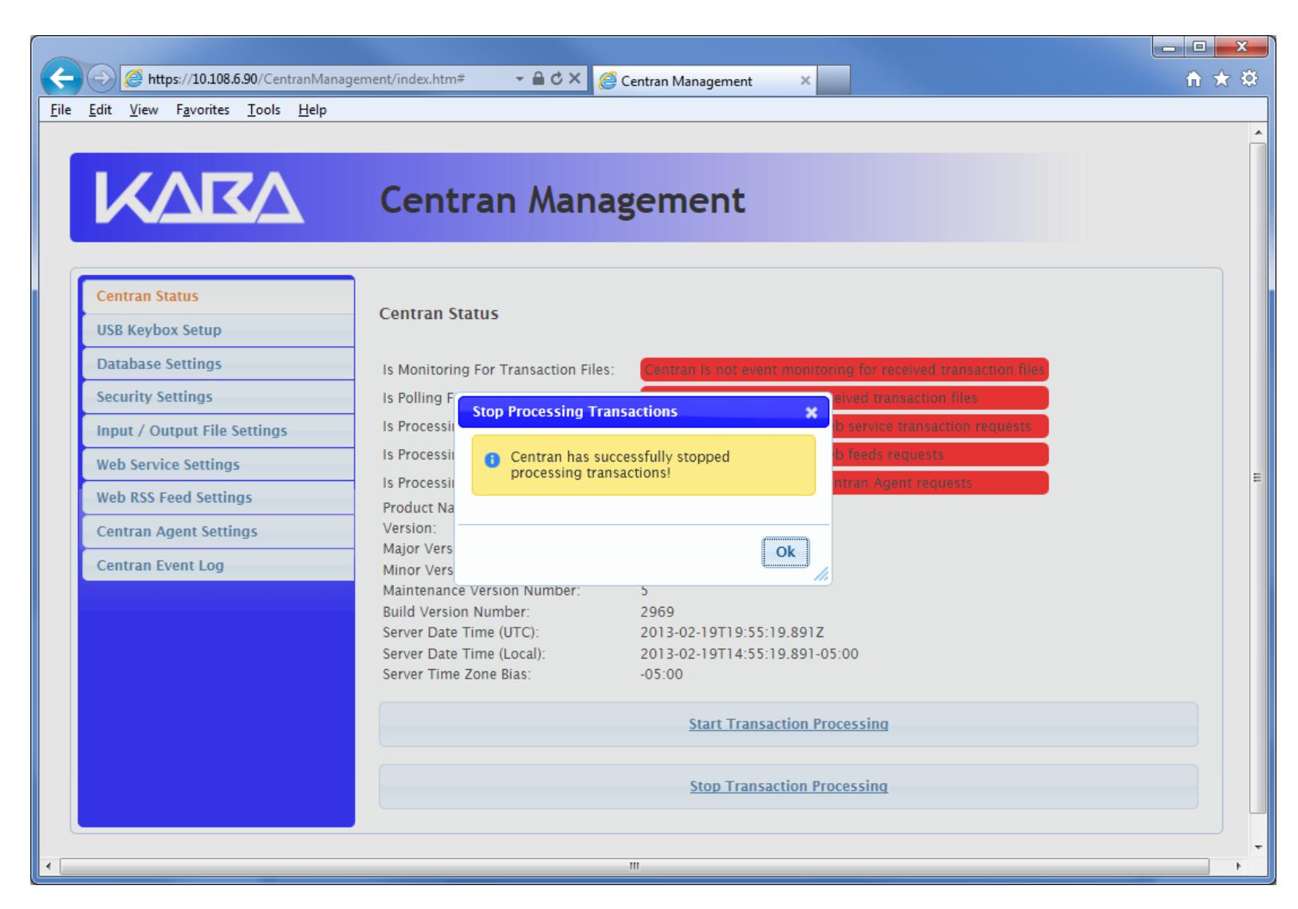Click the 'Maintenance Version Number:' label
This screenshot has height=909, width=1298.
click(x=482, y=591)
